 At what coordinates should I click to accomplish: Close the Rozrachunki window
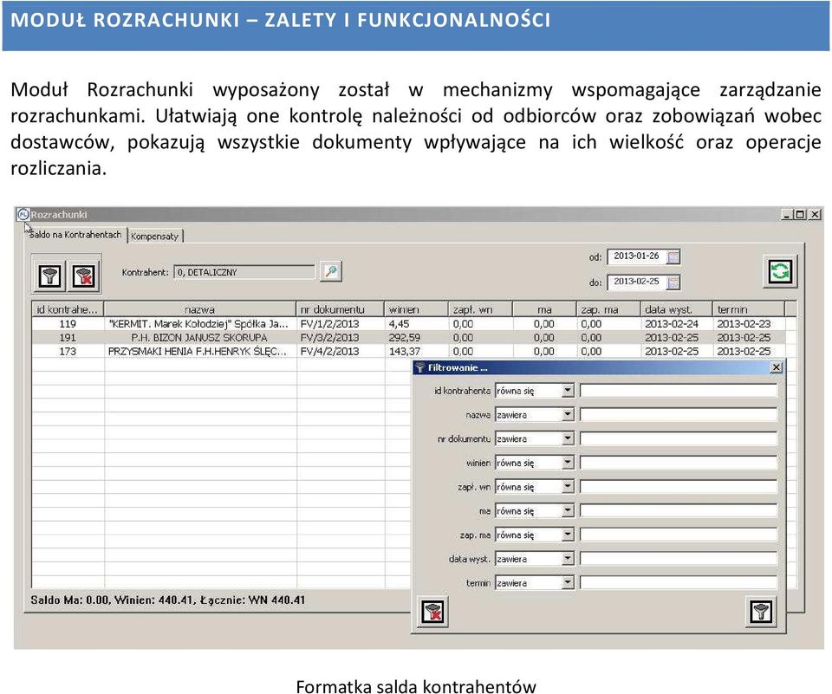(815, 214)
